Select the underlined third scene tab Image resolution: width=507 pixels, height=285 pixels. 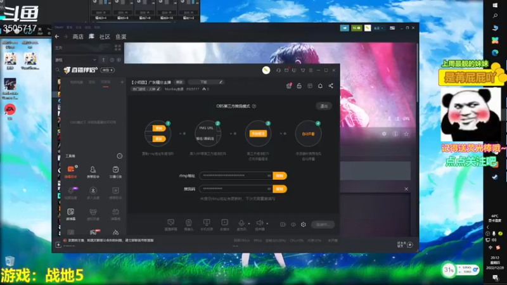pos(105,82)
